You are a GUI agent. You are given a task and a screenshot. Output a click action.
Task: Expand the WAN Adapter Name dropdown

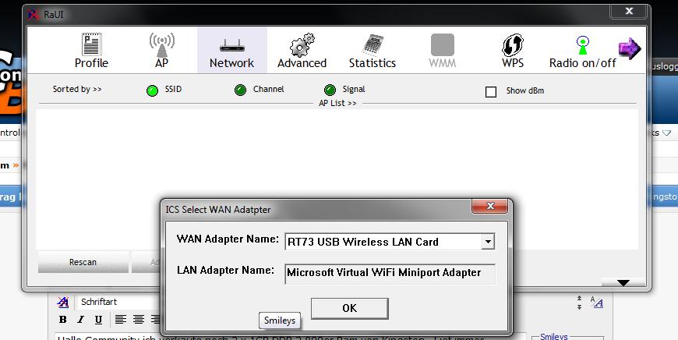(x=488, y=242)
